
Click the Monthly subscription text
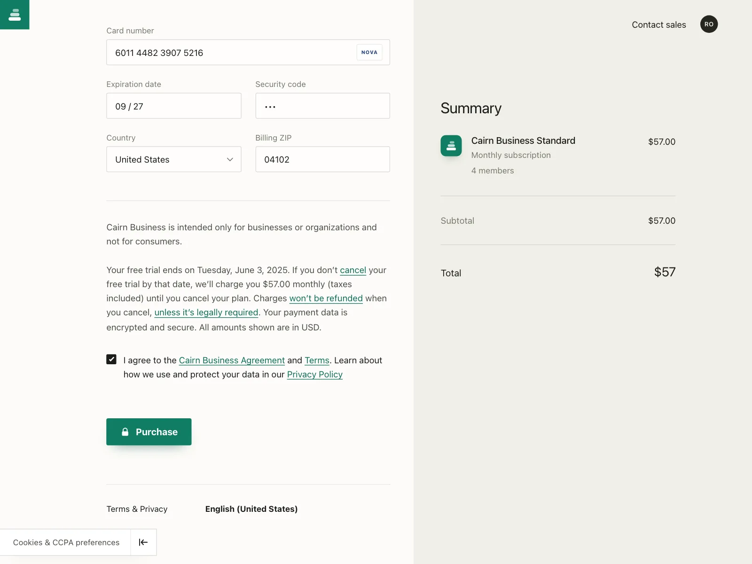click(x=511, y=155)
